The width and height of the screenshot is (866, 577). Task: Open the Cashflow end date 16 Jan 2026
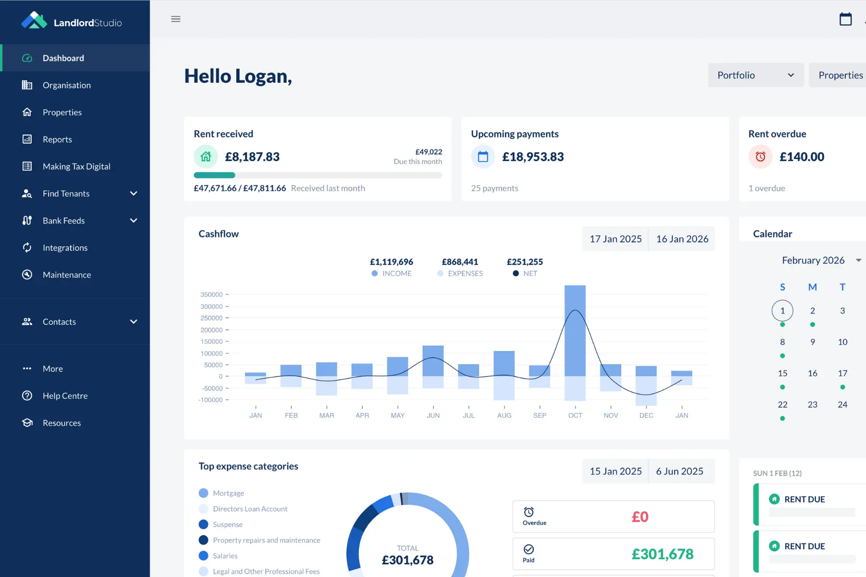682,239
